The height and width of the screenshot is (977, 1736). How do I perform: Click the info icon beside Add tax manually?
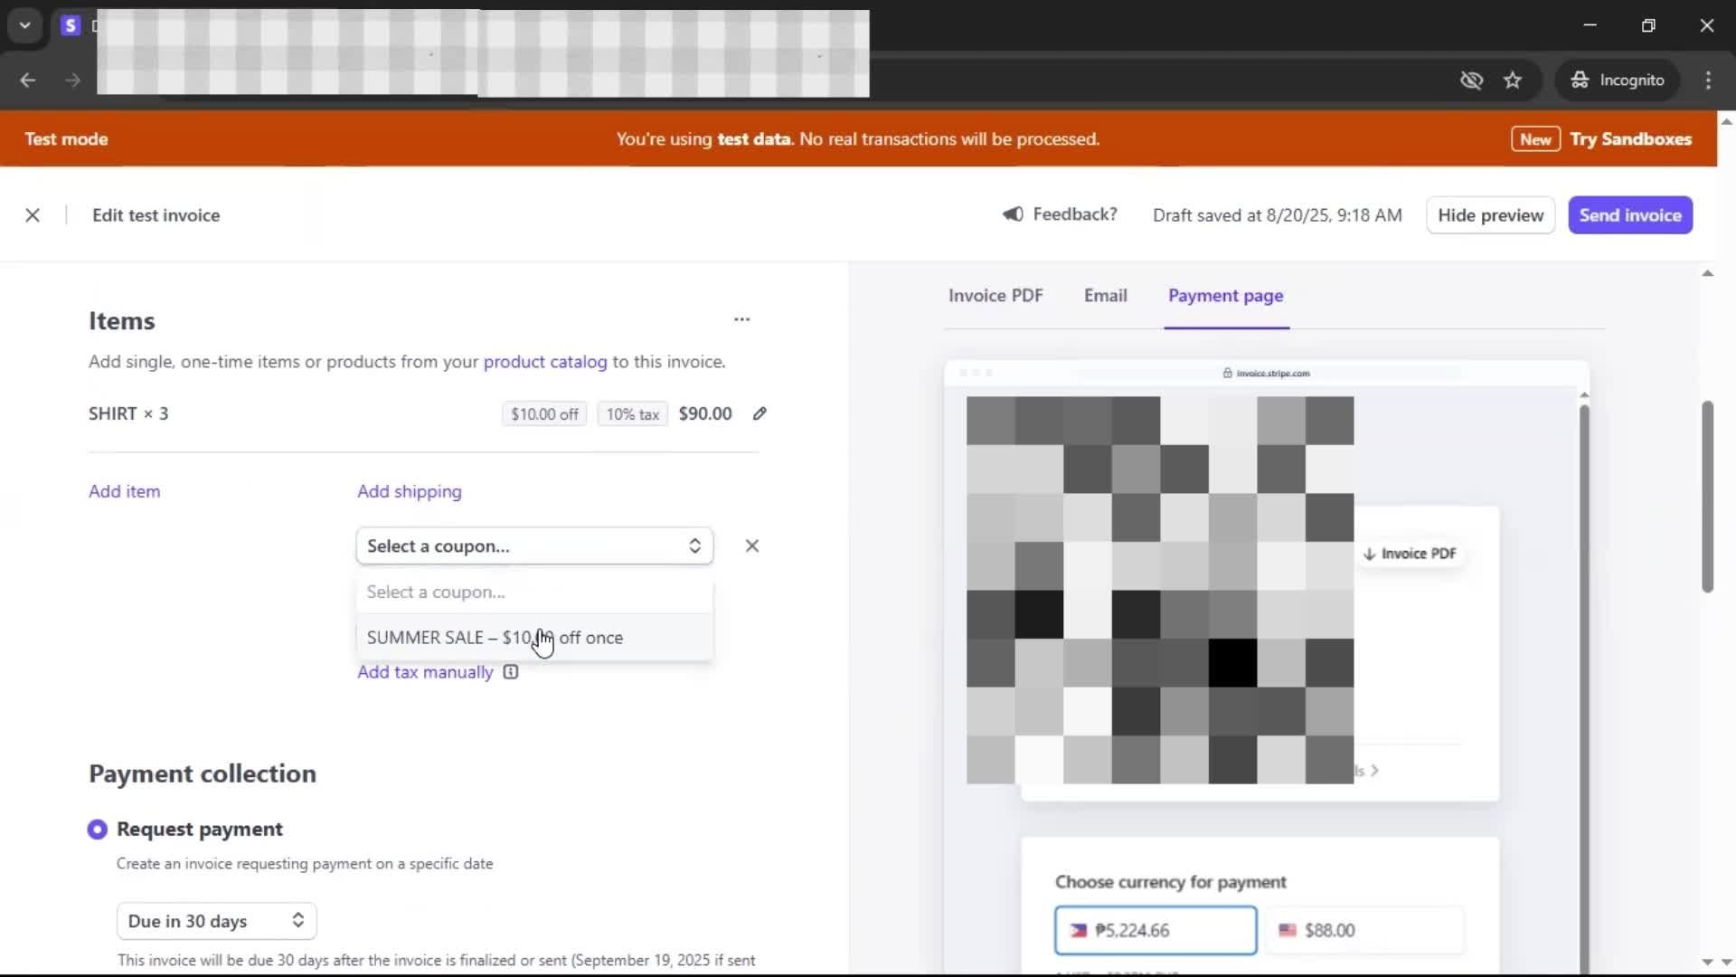click(511, 672)
